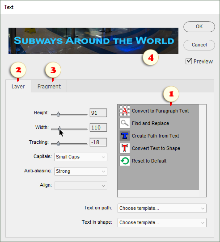The height and width of the screenshot is (242, 220).
Task: Confirm with the OK button
Action: coord(199,27)
